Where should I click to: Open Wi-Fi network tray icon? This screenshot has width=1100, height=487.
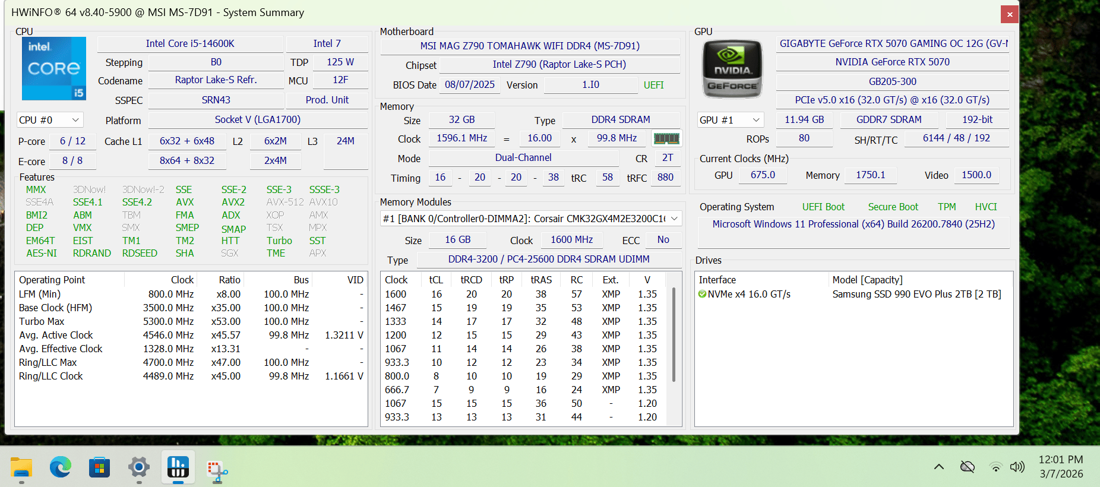[996, 467]
